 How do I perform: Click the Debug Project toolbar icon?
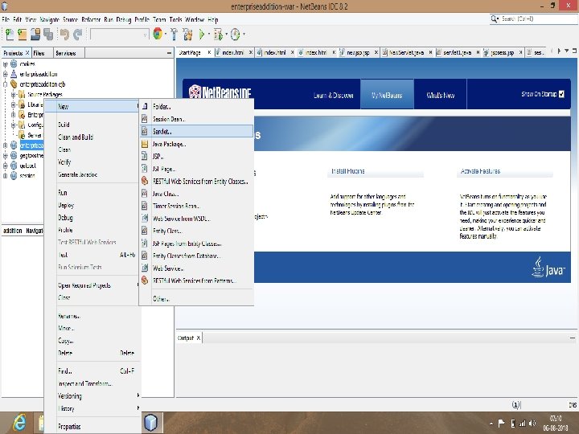(218, 35)
